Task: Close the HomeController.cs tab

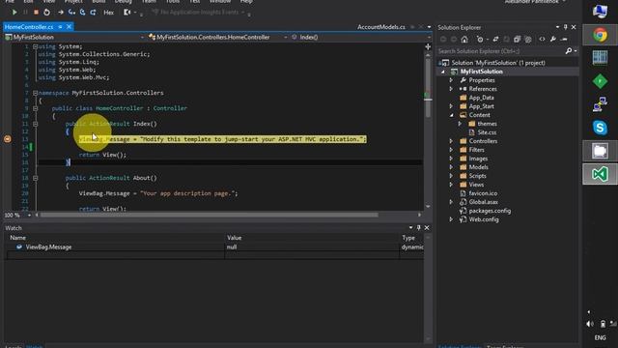Action: [69, 27]
